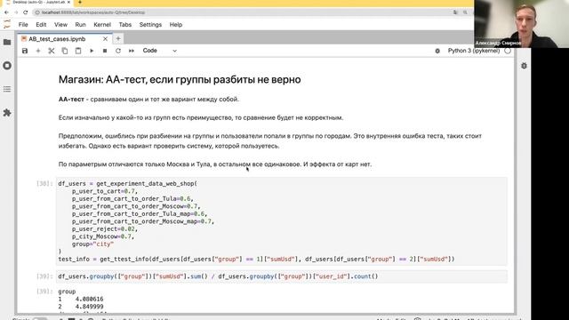
Task: Click paragraph 'По параметрым отличаются только Москва и Тула'
Action: (215, 164)
